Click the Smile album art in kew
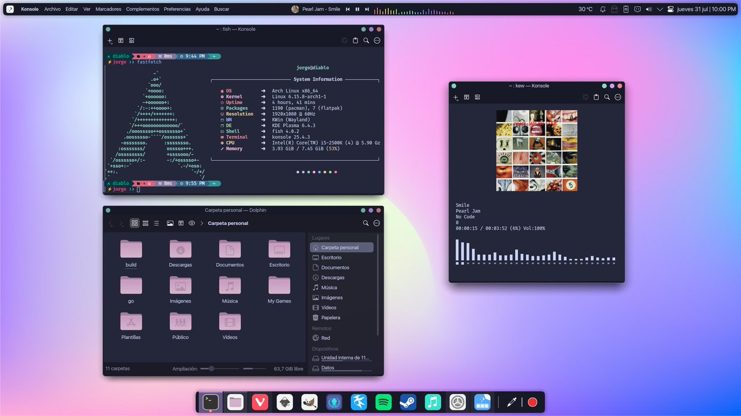 tap(536, 150)
